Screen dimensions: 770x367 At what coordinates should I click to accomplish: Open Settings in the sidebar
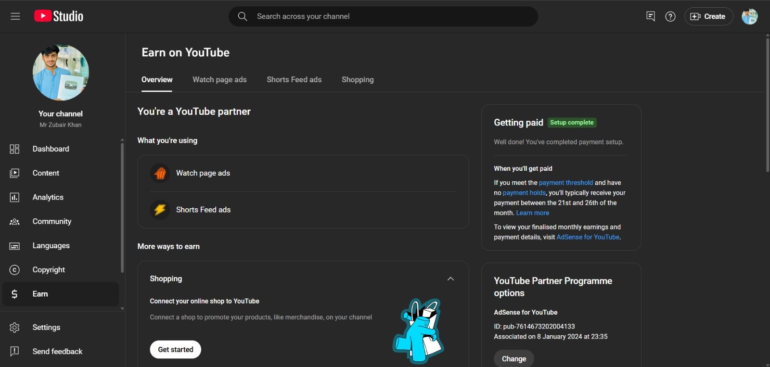point(61,328)
